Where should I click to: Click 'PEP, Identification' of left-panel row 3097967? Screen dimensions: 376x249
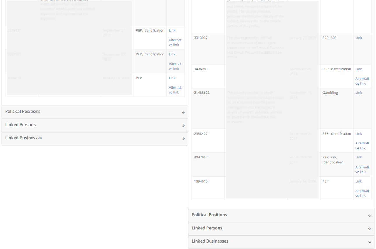(150, 61)
